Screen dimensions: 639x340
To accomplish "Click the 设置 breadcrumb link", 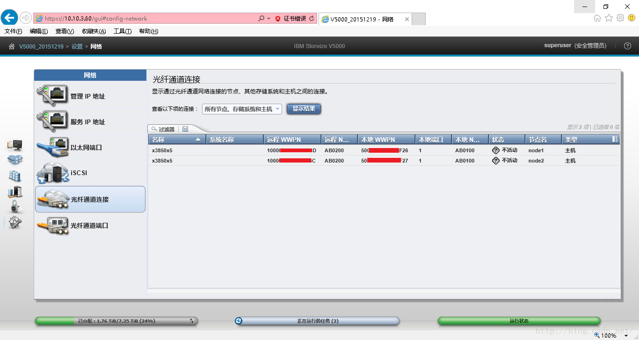I will 77,46.
